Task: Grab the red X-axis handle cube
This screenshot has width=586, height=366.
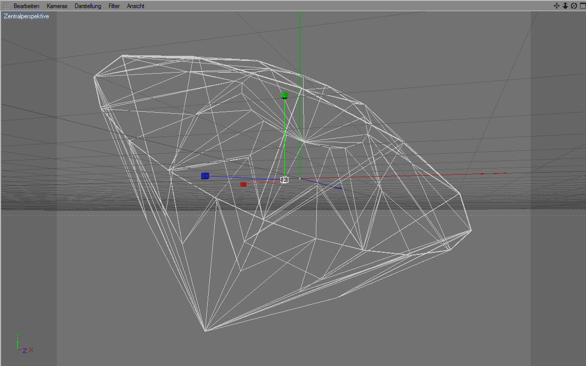Action: pos(243,184)
